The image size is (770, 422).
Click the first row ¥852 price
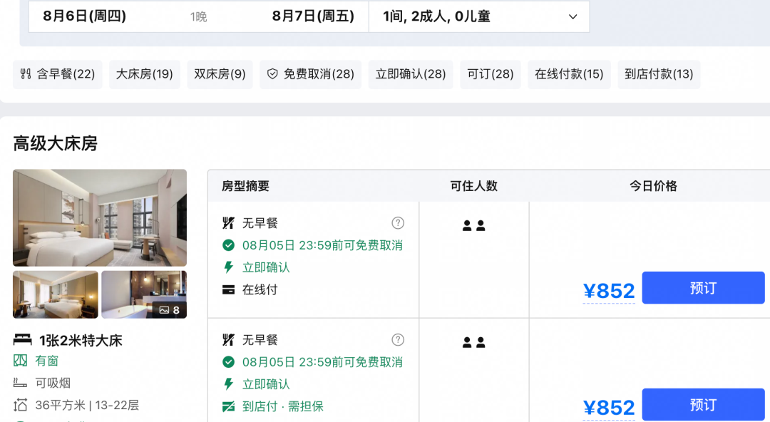609,291
